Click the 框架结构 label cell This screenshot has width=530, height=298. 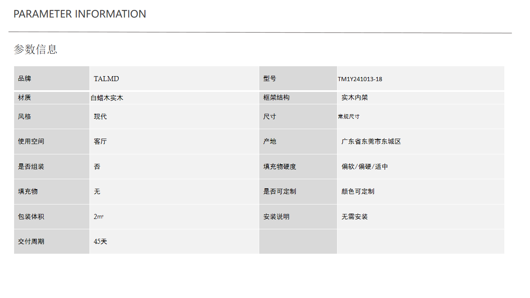tap(298, 98)
